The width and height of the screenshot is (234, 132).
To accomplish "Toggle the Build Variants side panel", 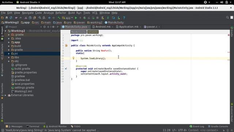I will [2, 113].
